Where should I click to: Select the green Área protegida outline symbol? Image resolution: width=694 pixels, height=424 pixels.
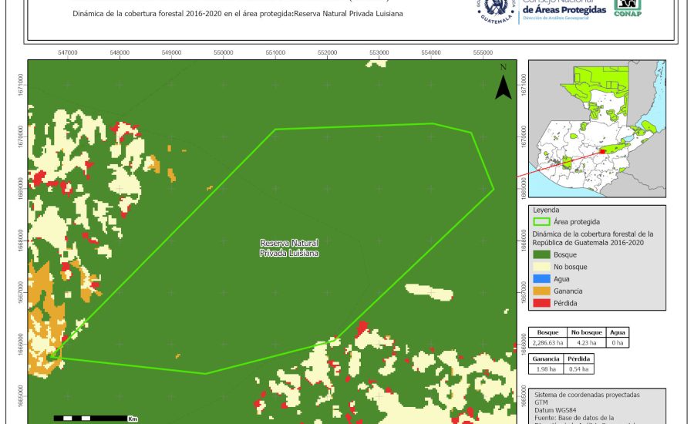(x=541, y=221)
